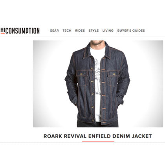
Task: Go to the Tech section
Action: (x=67, y=31)
